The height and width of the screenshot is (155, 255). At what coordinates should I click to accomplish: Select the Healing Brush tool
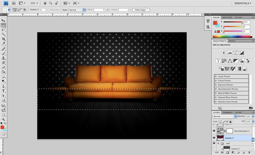coord(3,49)
